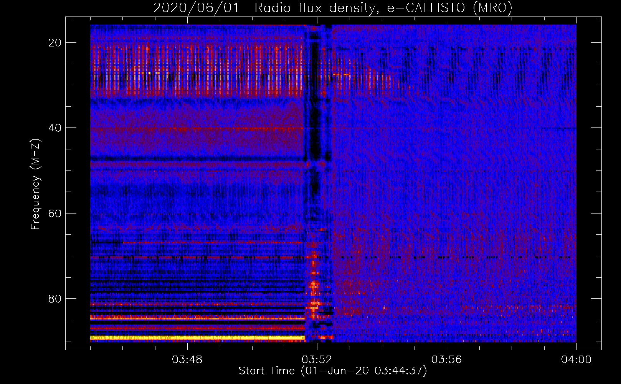Click the "e-CALLISTO (MRO)" station name in title

(449, 8)
